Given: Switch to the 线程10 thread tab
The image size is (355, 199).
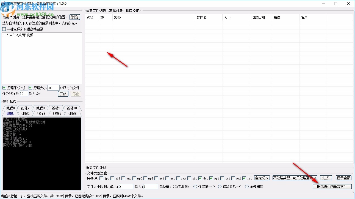Looking at the screenshot, I should point(72,108).
